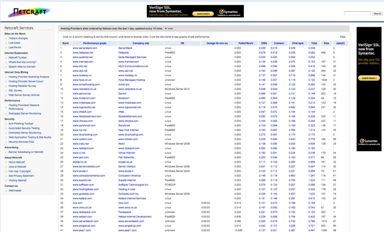Open Webair Internet Development company site
The width and height of the screenshot is (384, 232).
click(x=135, y=217)
